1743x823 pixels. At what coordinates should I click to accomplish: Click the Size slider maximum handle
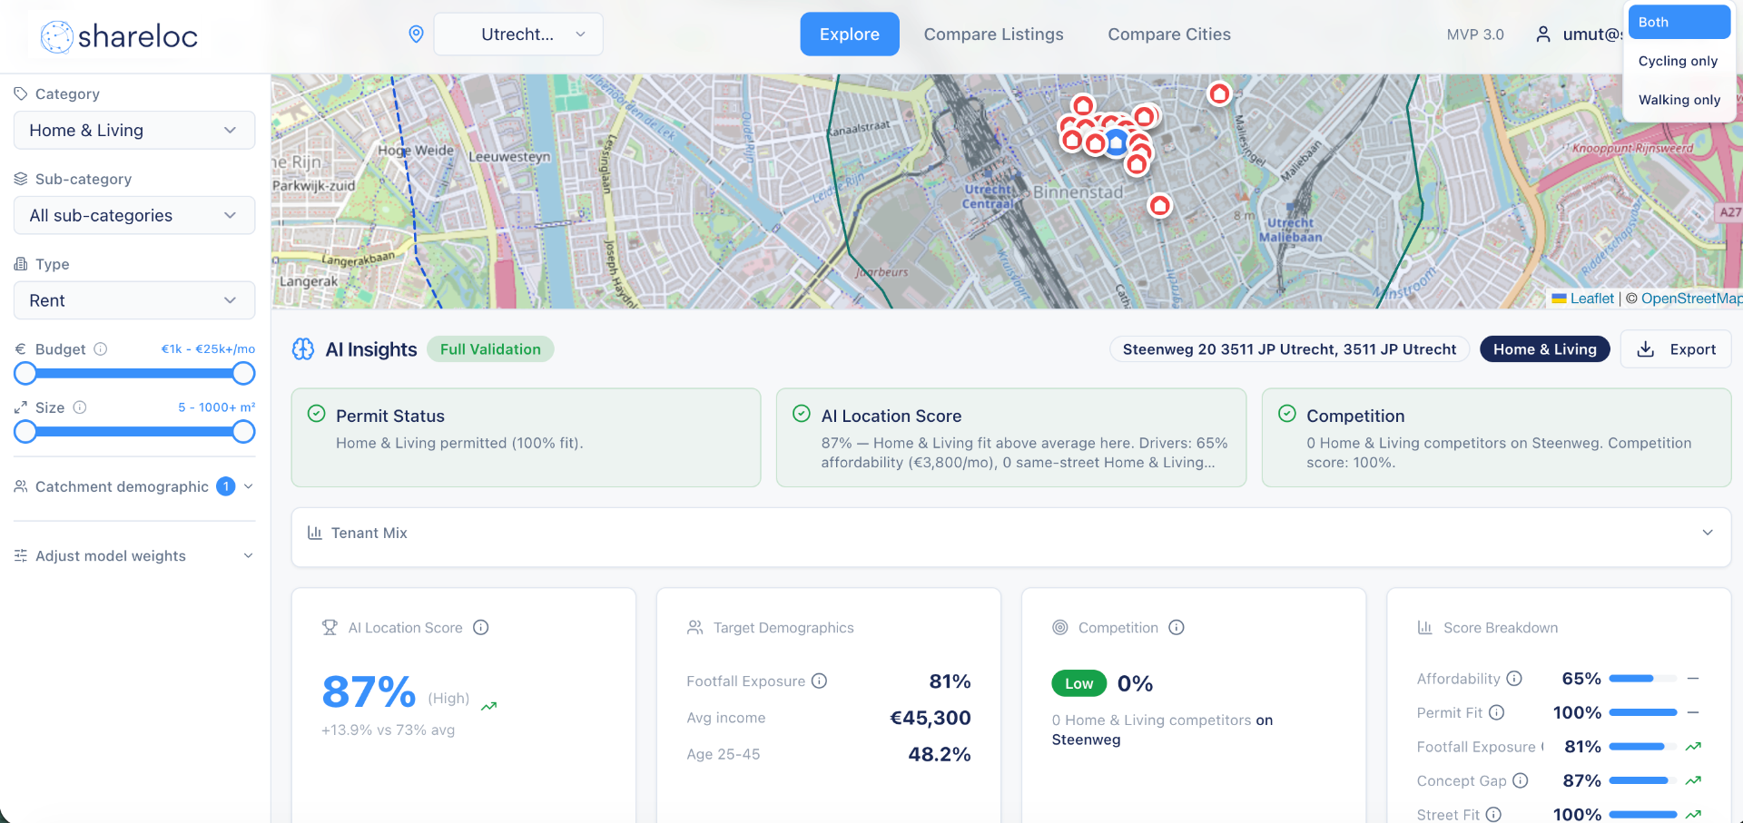click(243, 432)
